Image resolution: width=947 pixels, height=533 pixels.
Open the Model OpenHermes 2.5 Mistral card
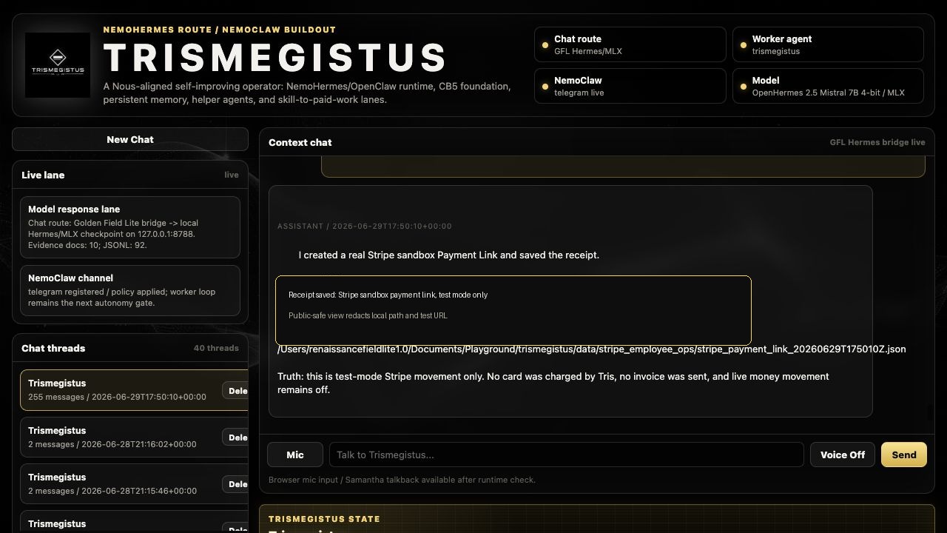(x=828, y=86)
